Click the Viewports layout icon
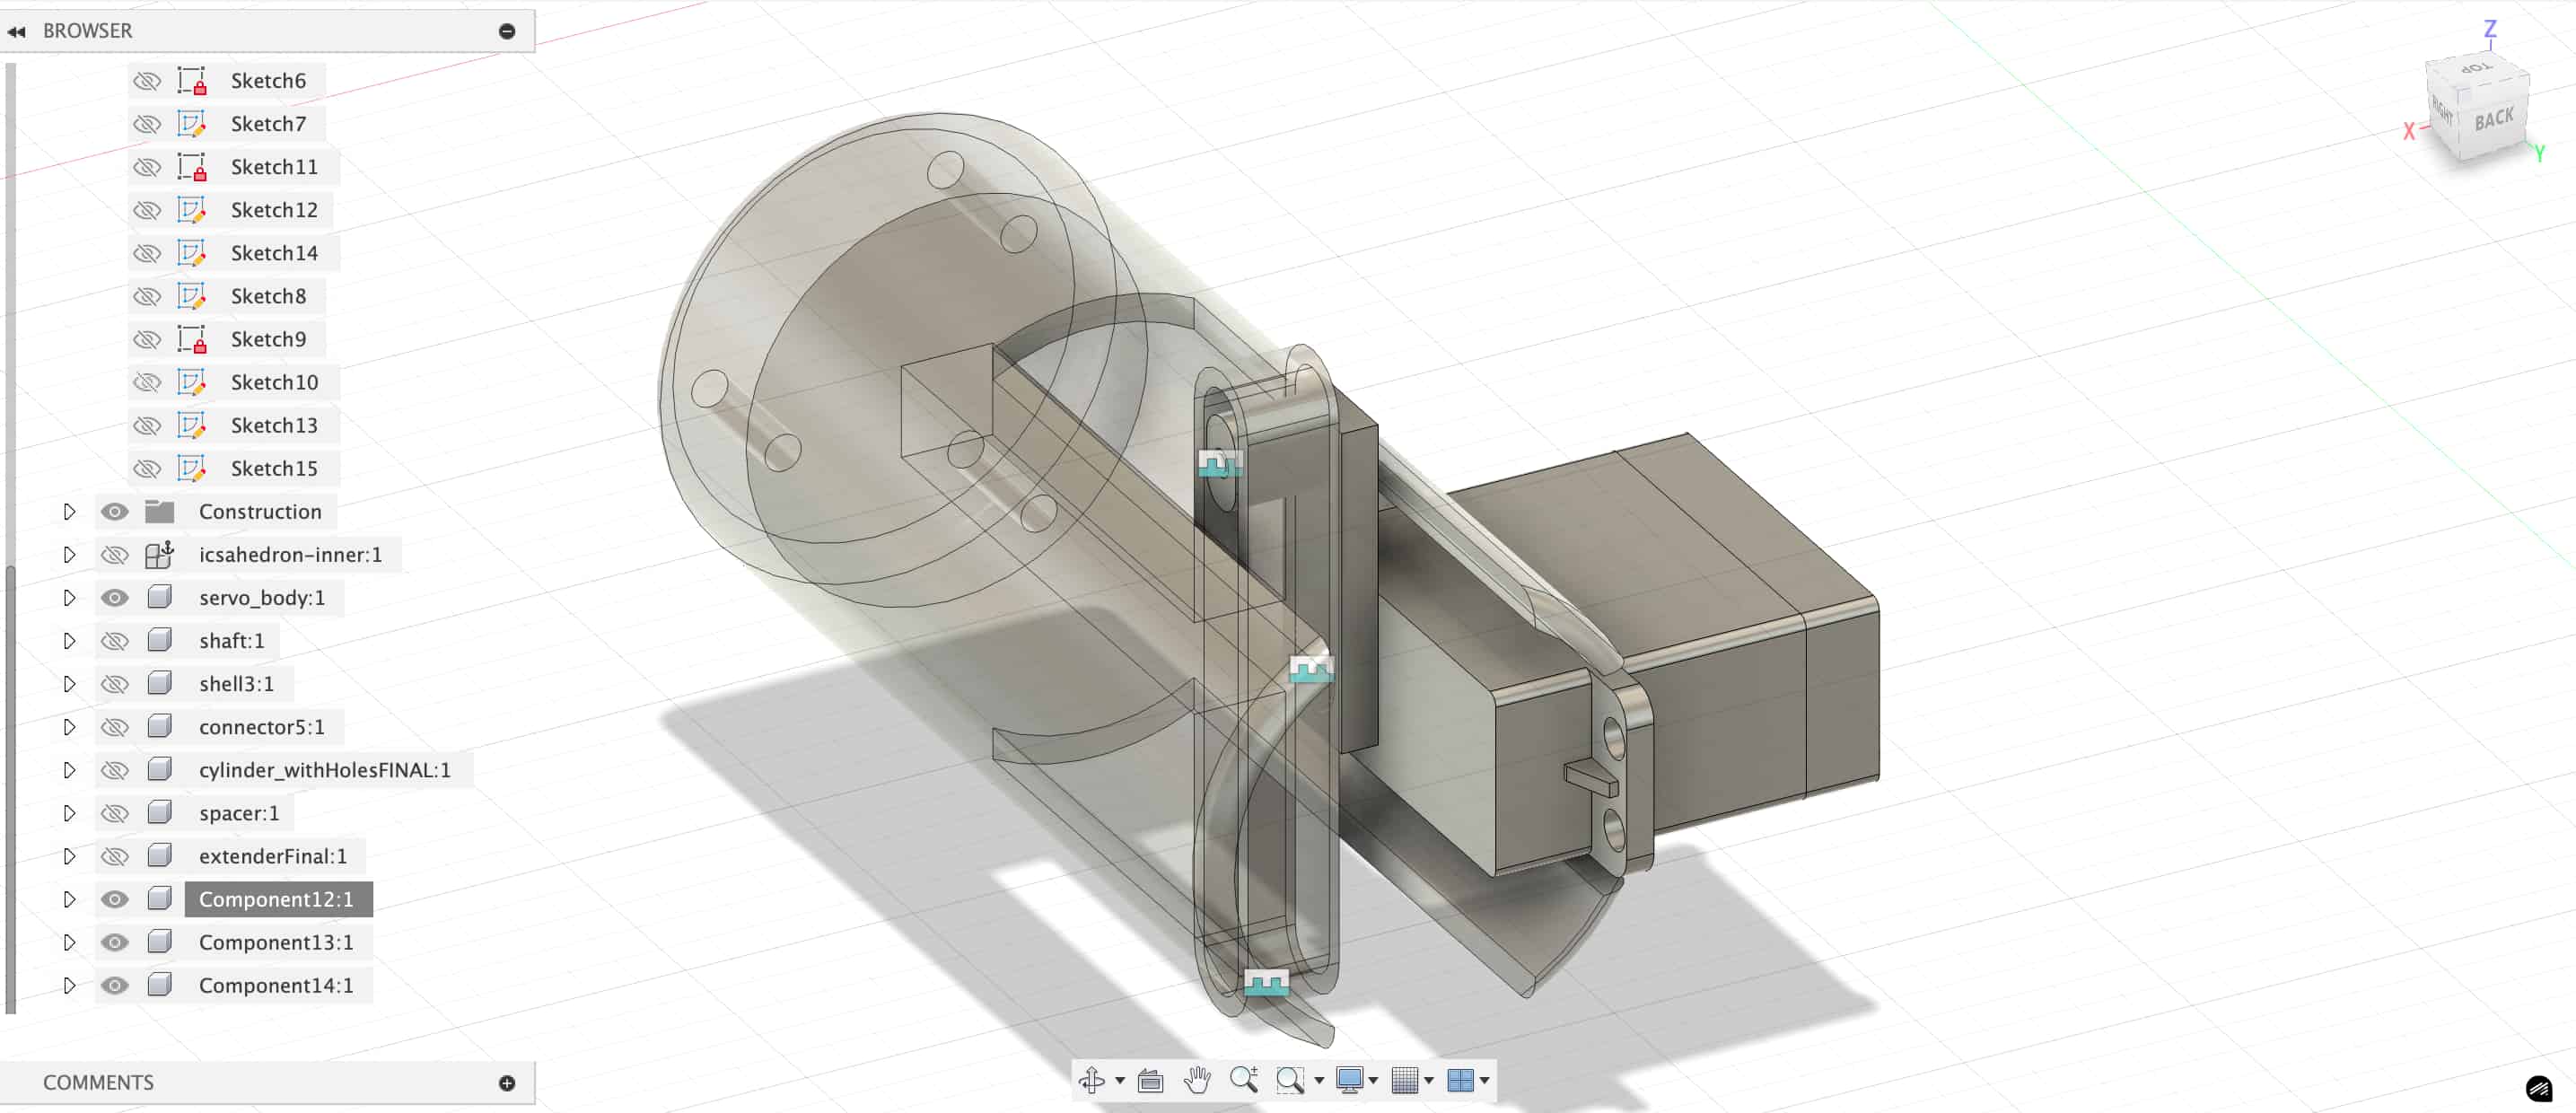This screenshot has height=1113, width=2576. tap(1460, 1080)
